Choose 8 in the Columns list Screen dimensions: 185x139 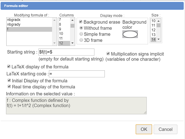pos(64,24)
